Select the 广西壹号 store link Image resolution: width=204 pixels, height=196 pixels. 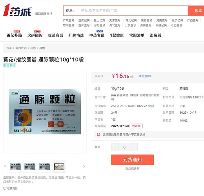[x=193, y=20]
